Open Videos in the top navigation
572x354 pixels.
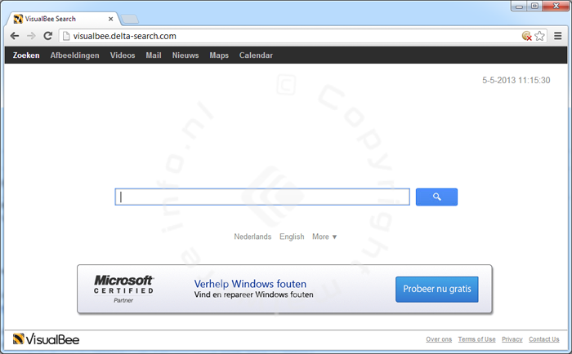point(123,55)
